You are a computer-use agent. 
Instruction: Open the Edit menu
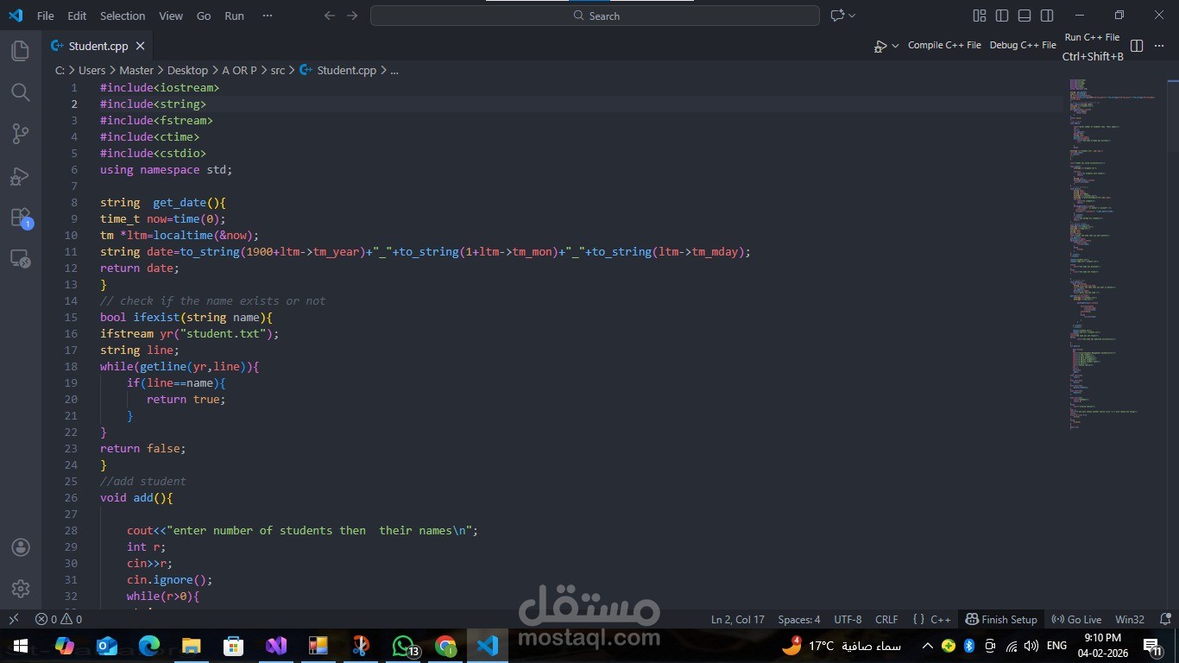pos(77,16)
